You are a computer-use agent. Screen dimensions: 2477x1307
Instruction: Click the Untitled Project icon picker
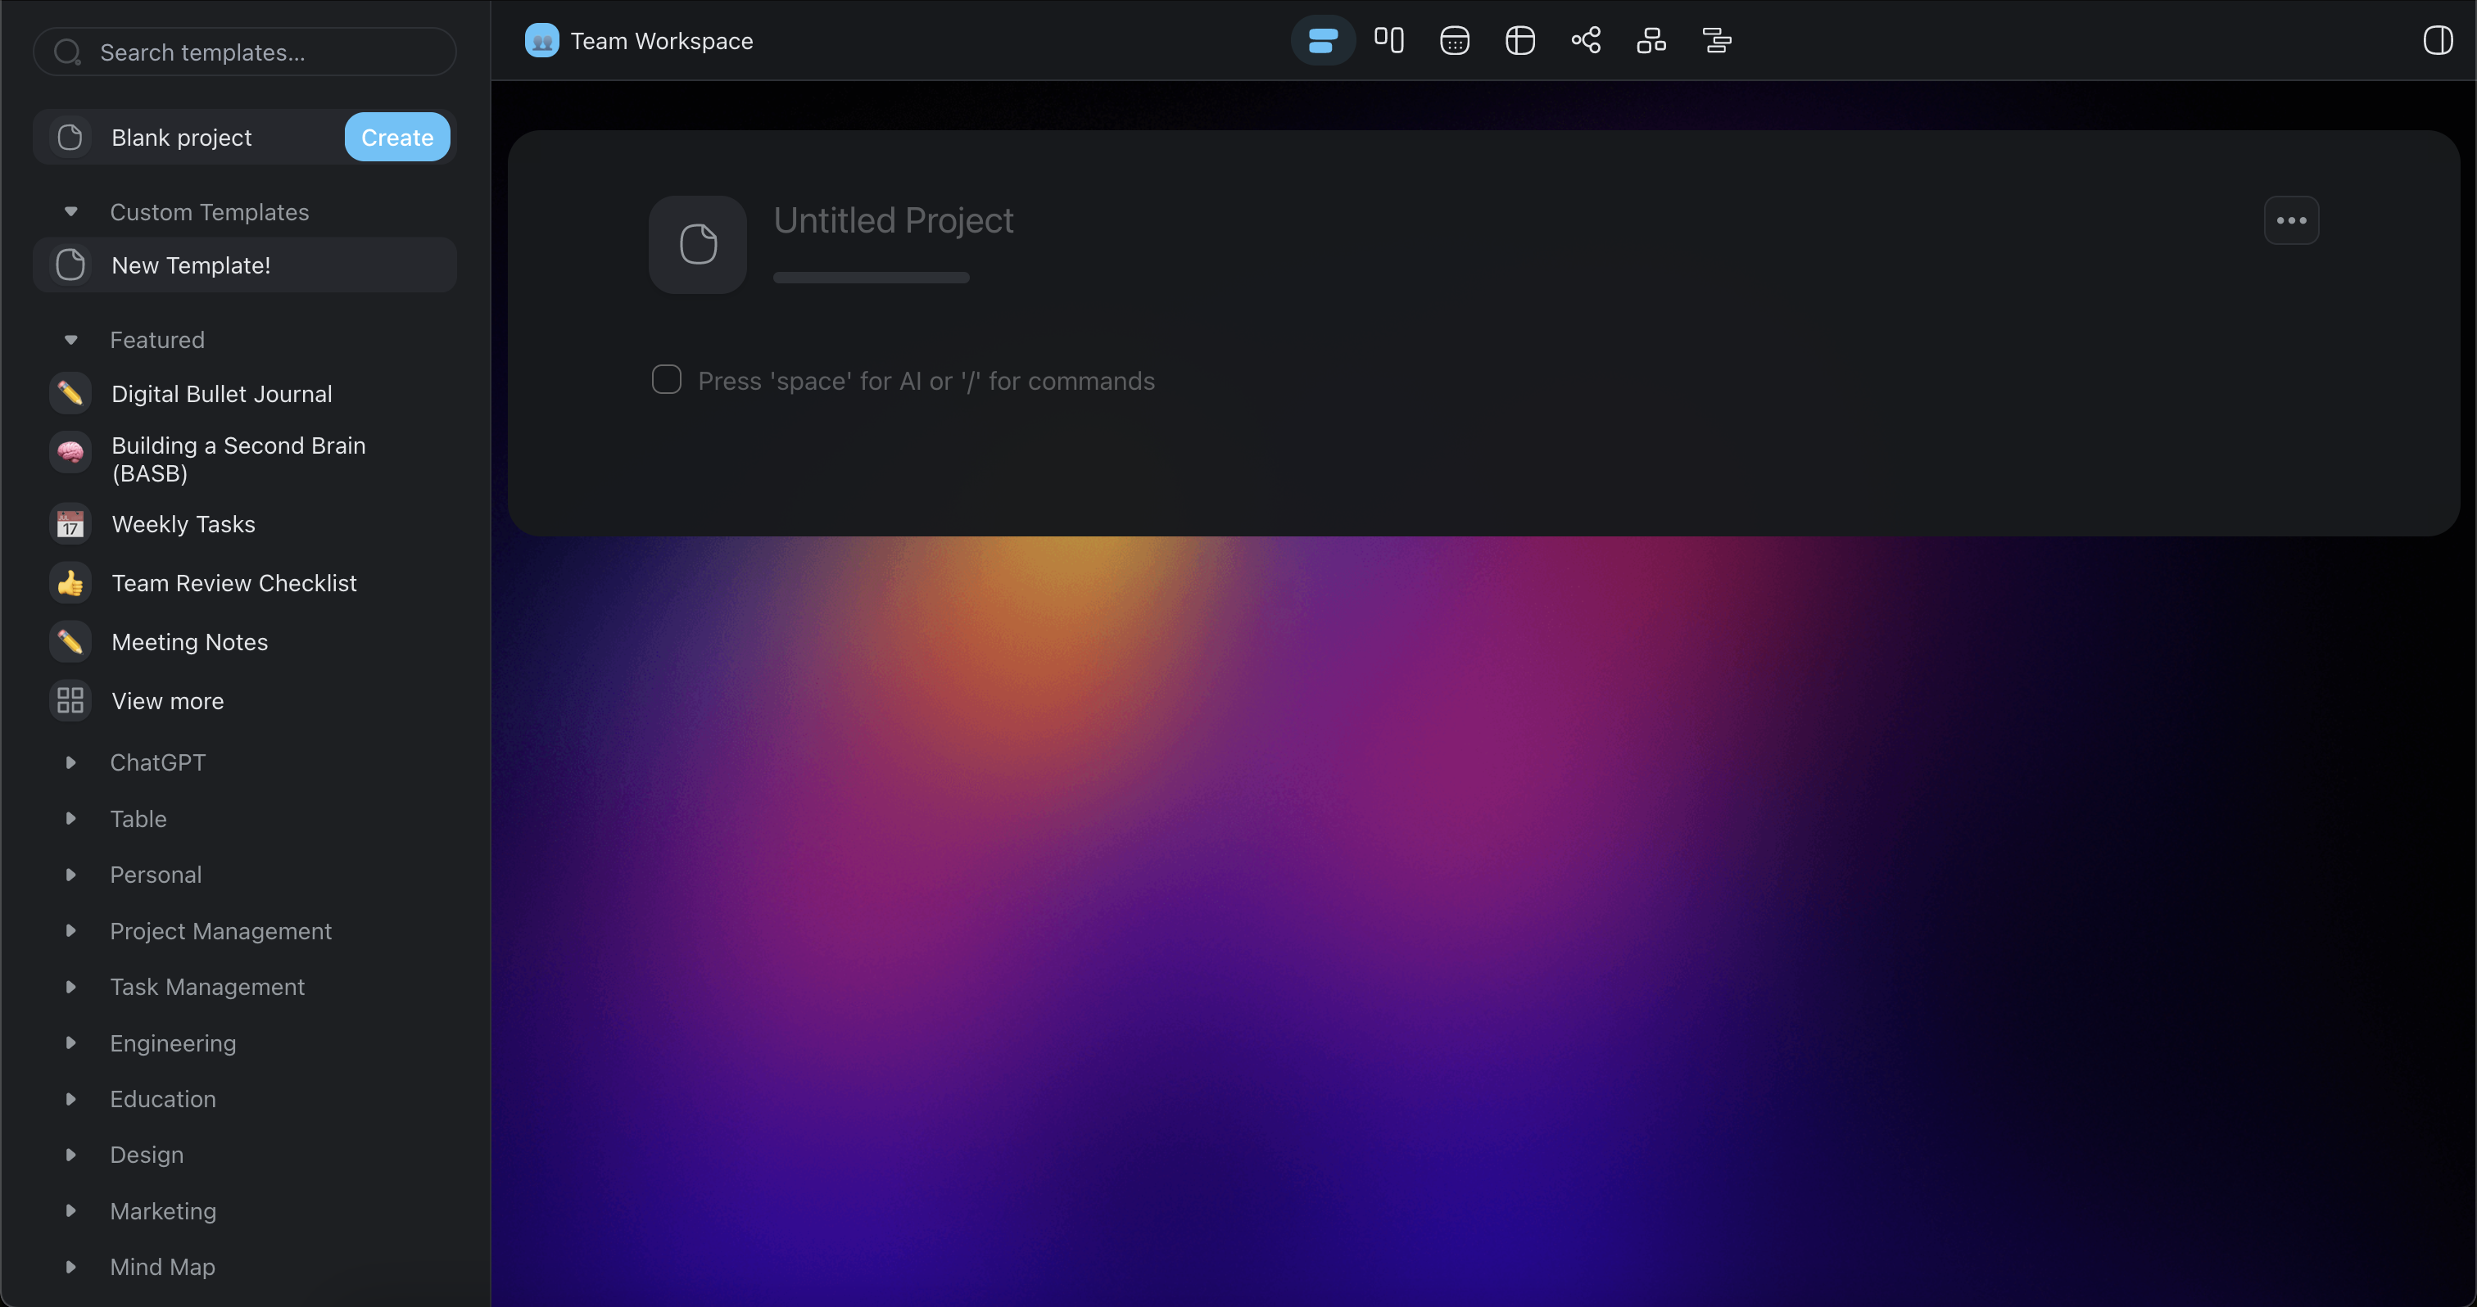tap(697, 244)
